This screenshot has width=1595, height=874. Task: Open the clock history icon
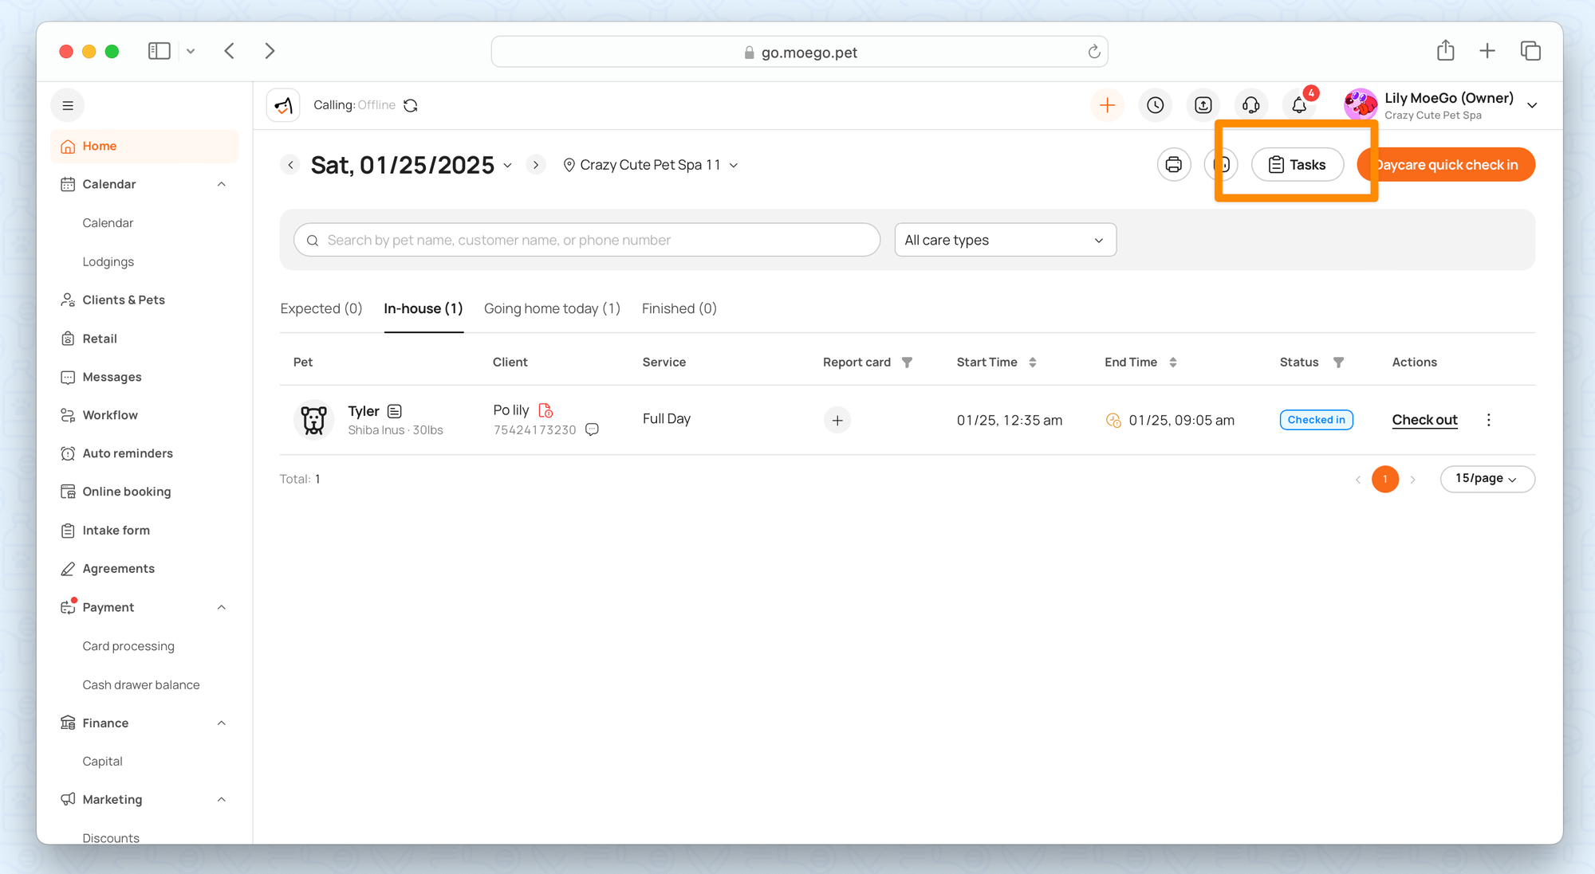[x=1155, y=105]
